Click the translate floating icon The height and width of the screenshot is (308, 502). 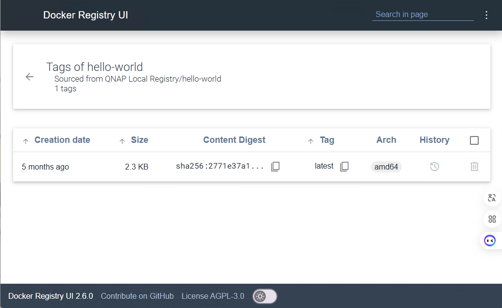pyautogui.click(x=492, y=198)
